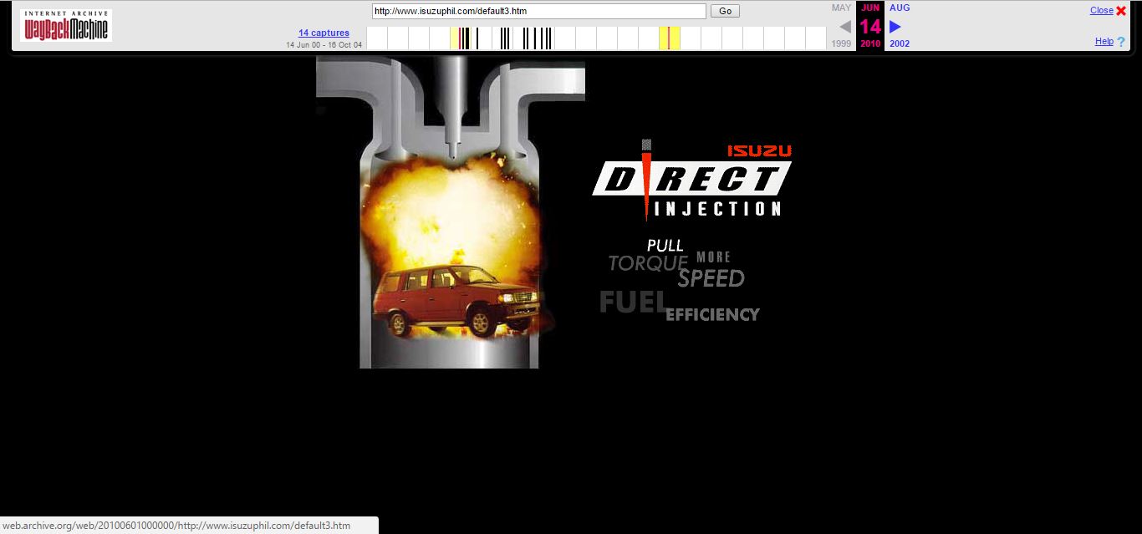
Task: Select the 2002 year link
Action: (900, 43)
